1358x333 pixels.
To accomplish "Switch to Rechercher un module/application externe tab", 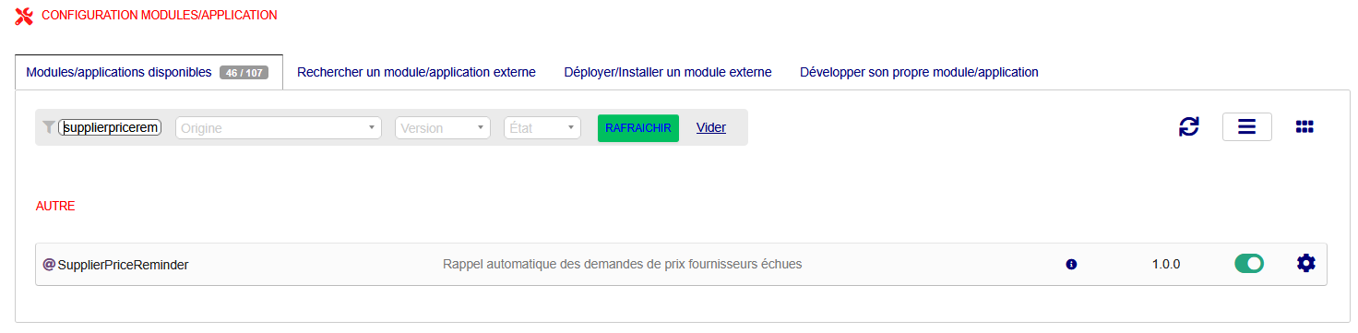I will [x=416, y=72].
